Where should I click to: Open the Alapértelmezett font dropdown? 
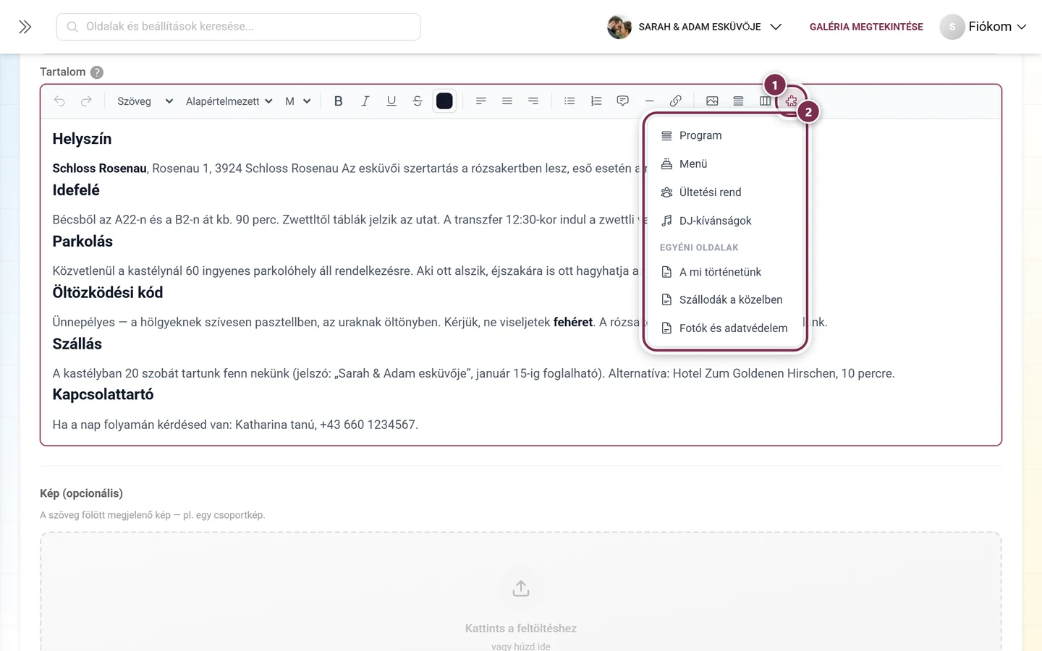click(229, 101)
